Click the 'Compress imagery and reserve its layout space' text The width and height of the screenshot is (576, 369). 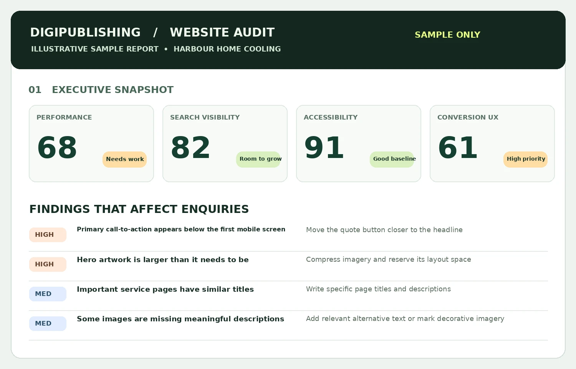(389, 259)
